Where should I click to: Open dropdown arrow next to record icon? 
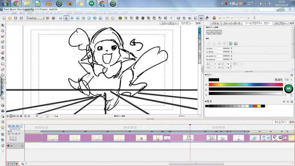224,18
